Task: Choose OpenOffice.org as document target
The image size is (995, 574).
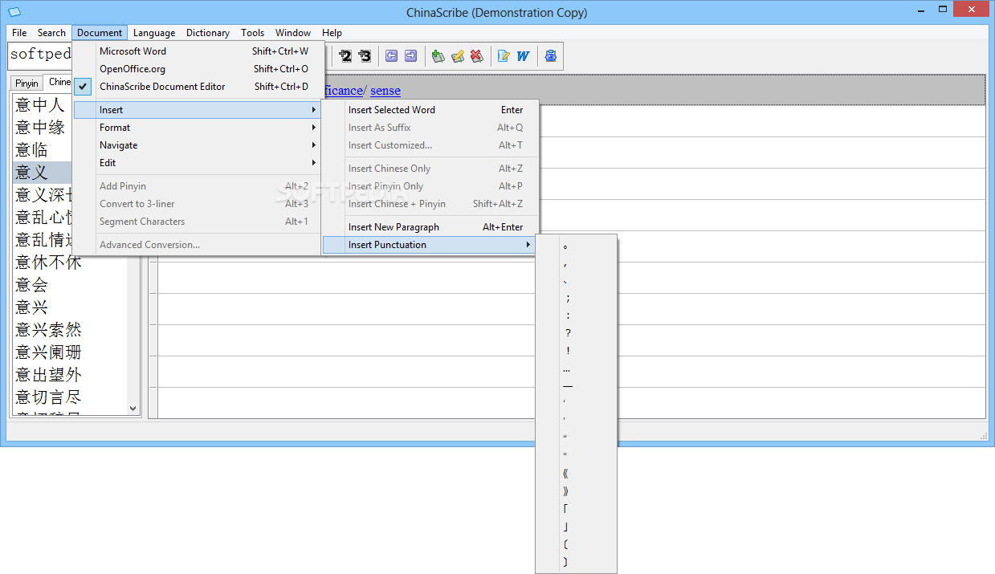Action: click(198, 69)
